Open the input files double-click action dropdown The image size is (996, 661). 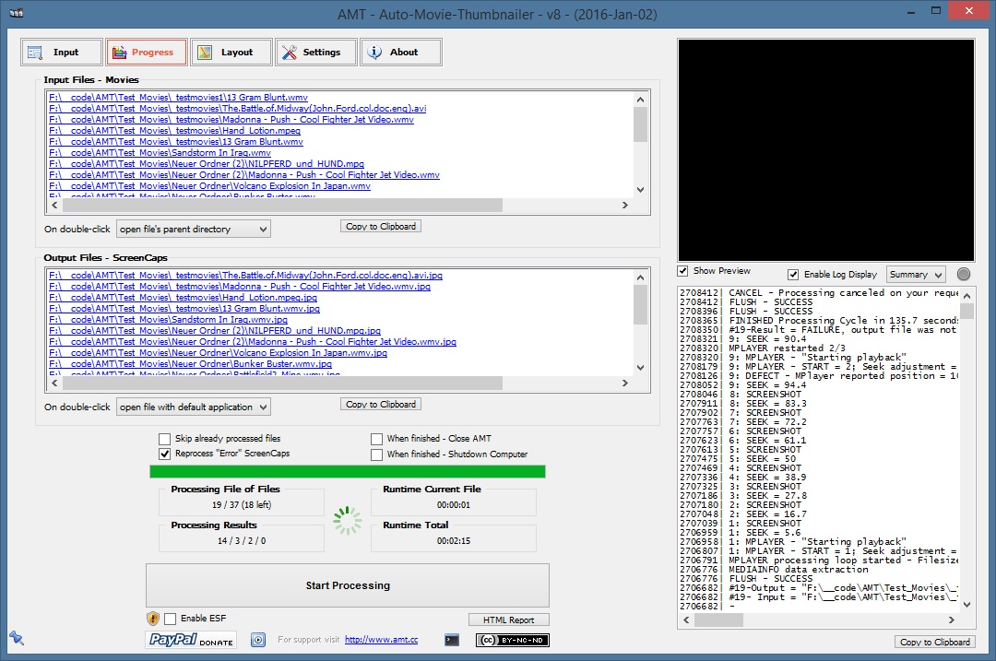pyautogui.click(x=194, y=229)
